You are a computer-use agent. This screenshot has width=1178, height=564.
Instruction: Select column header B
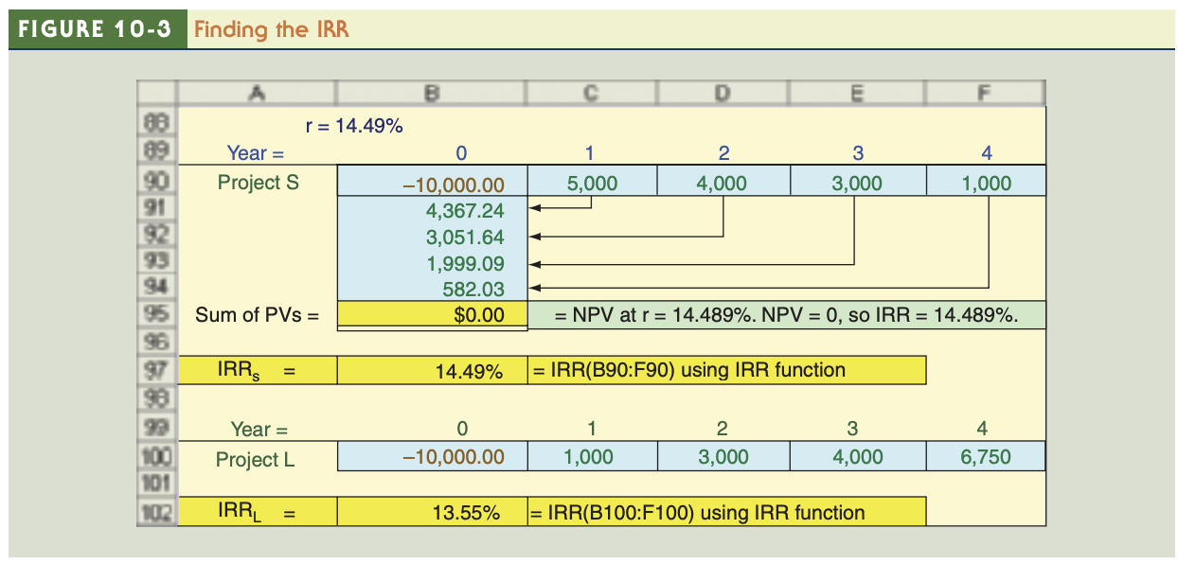(432, 93)
